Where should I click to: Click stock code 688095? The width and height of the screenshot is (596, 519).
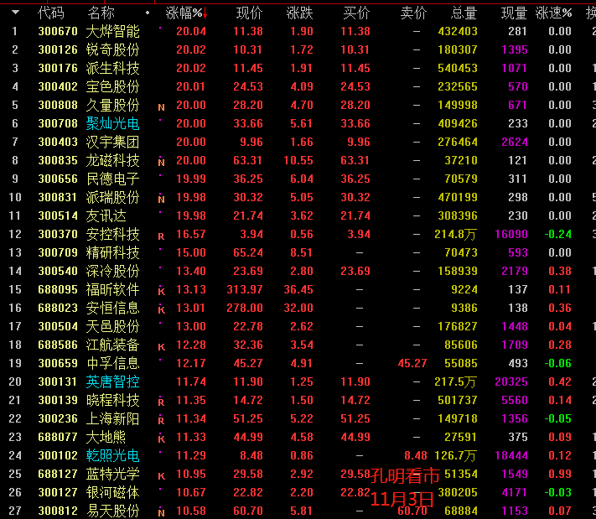click(x=58, y=289)
